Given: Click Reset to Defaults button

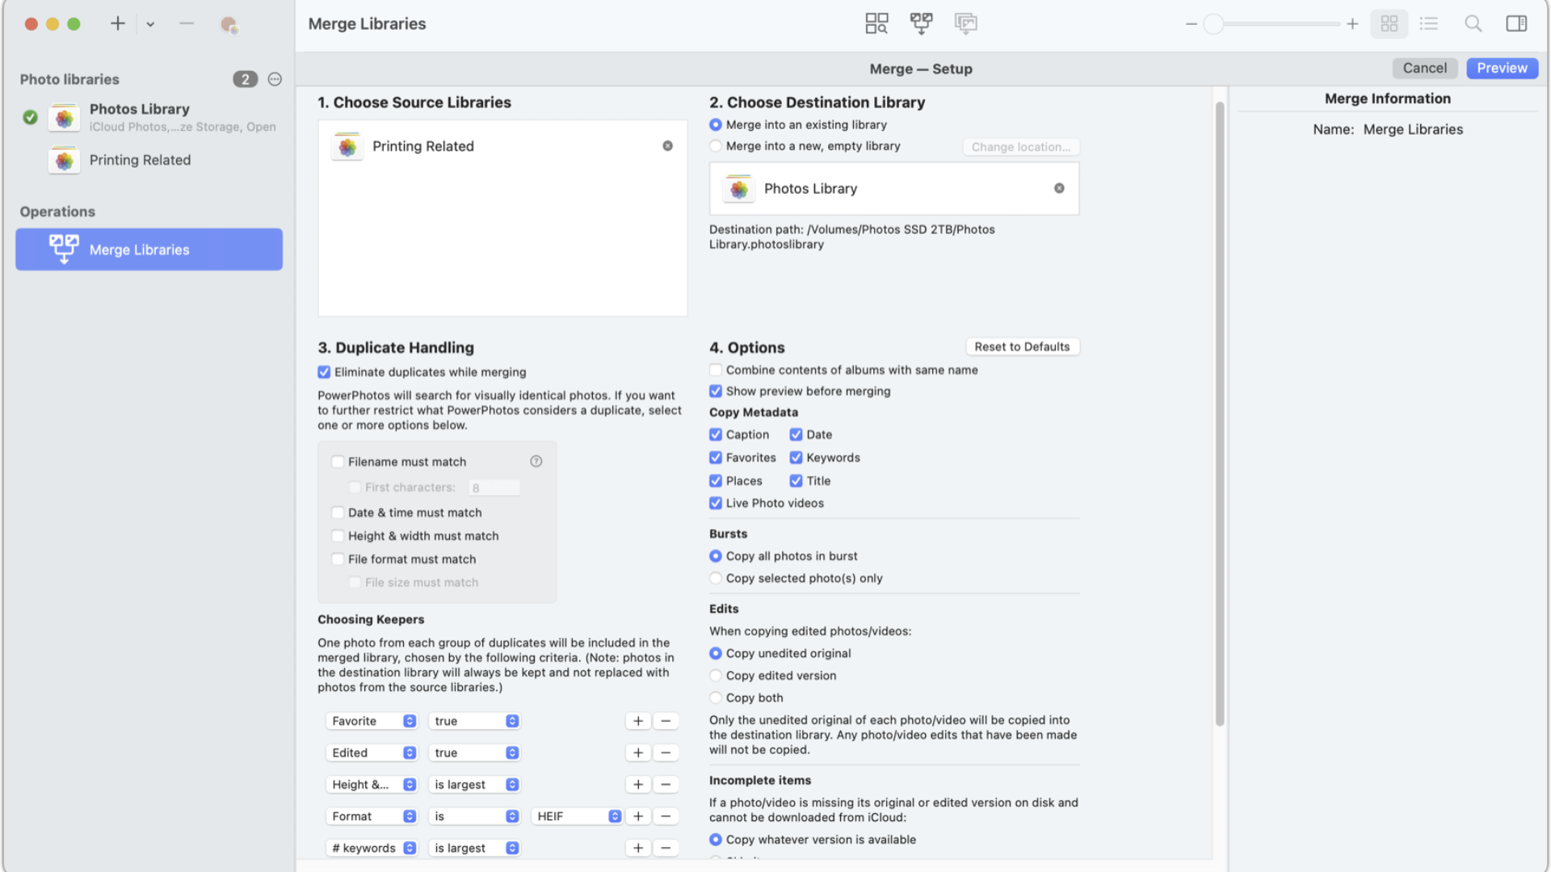Looking at the screenshot, I should click(1022, 346).
